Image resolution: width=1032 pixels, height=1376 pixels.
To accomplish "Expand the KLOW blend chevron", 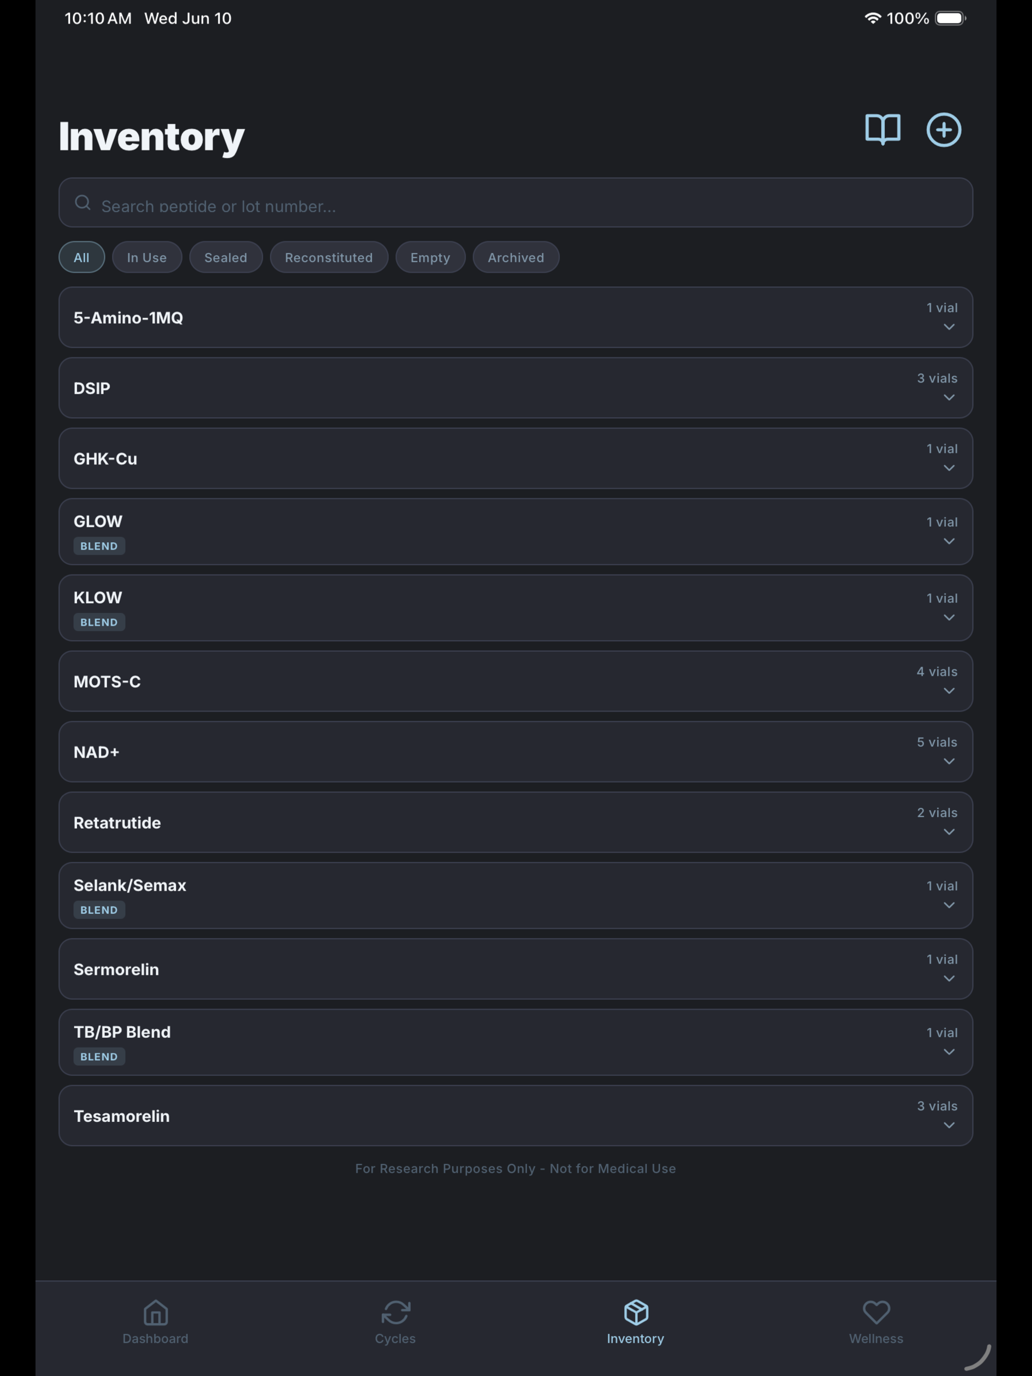I will [x=948, y=617].
